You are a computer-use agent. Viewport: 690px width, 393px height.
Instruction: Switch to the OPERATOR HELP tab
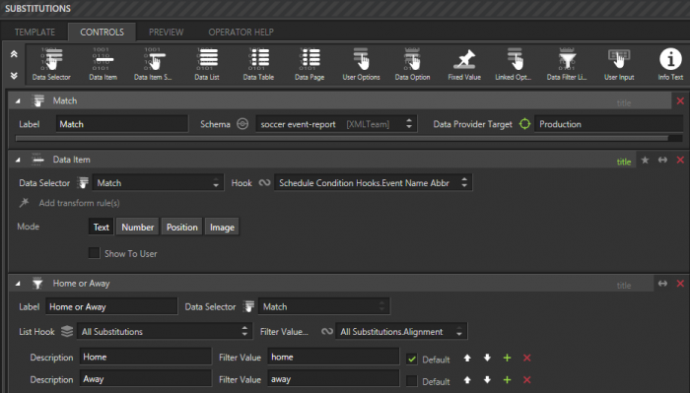coord(241,33)
